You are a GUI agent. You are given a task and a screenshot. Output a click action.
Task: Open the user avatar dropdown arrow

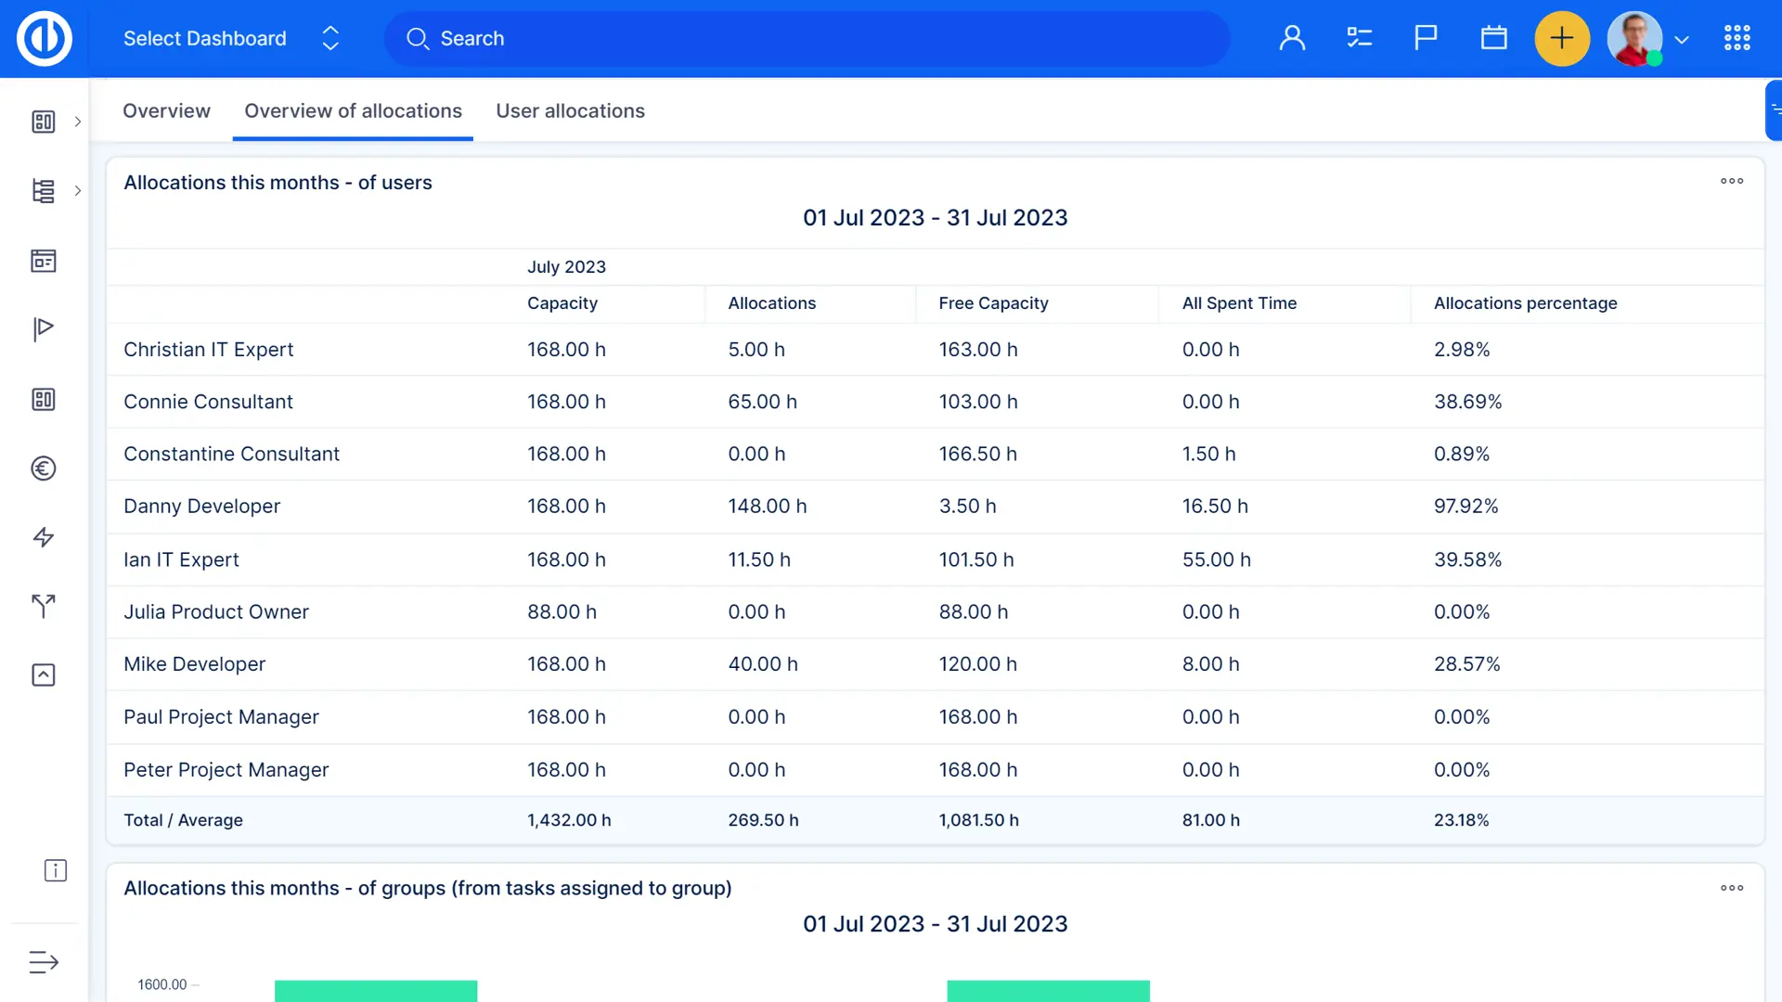click(1682, 40)
